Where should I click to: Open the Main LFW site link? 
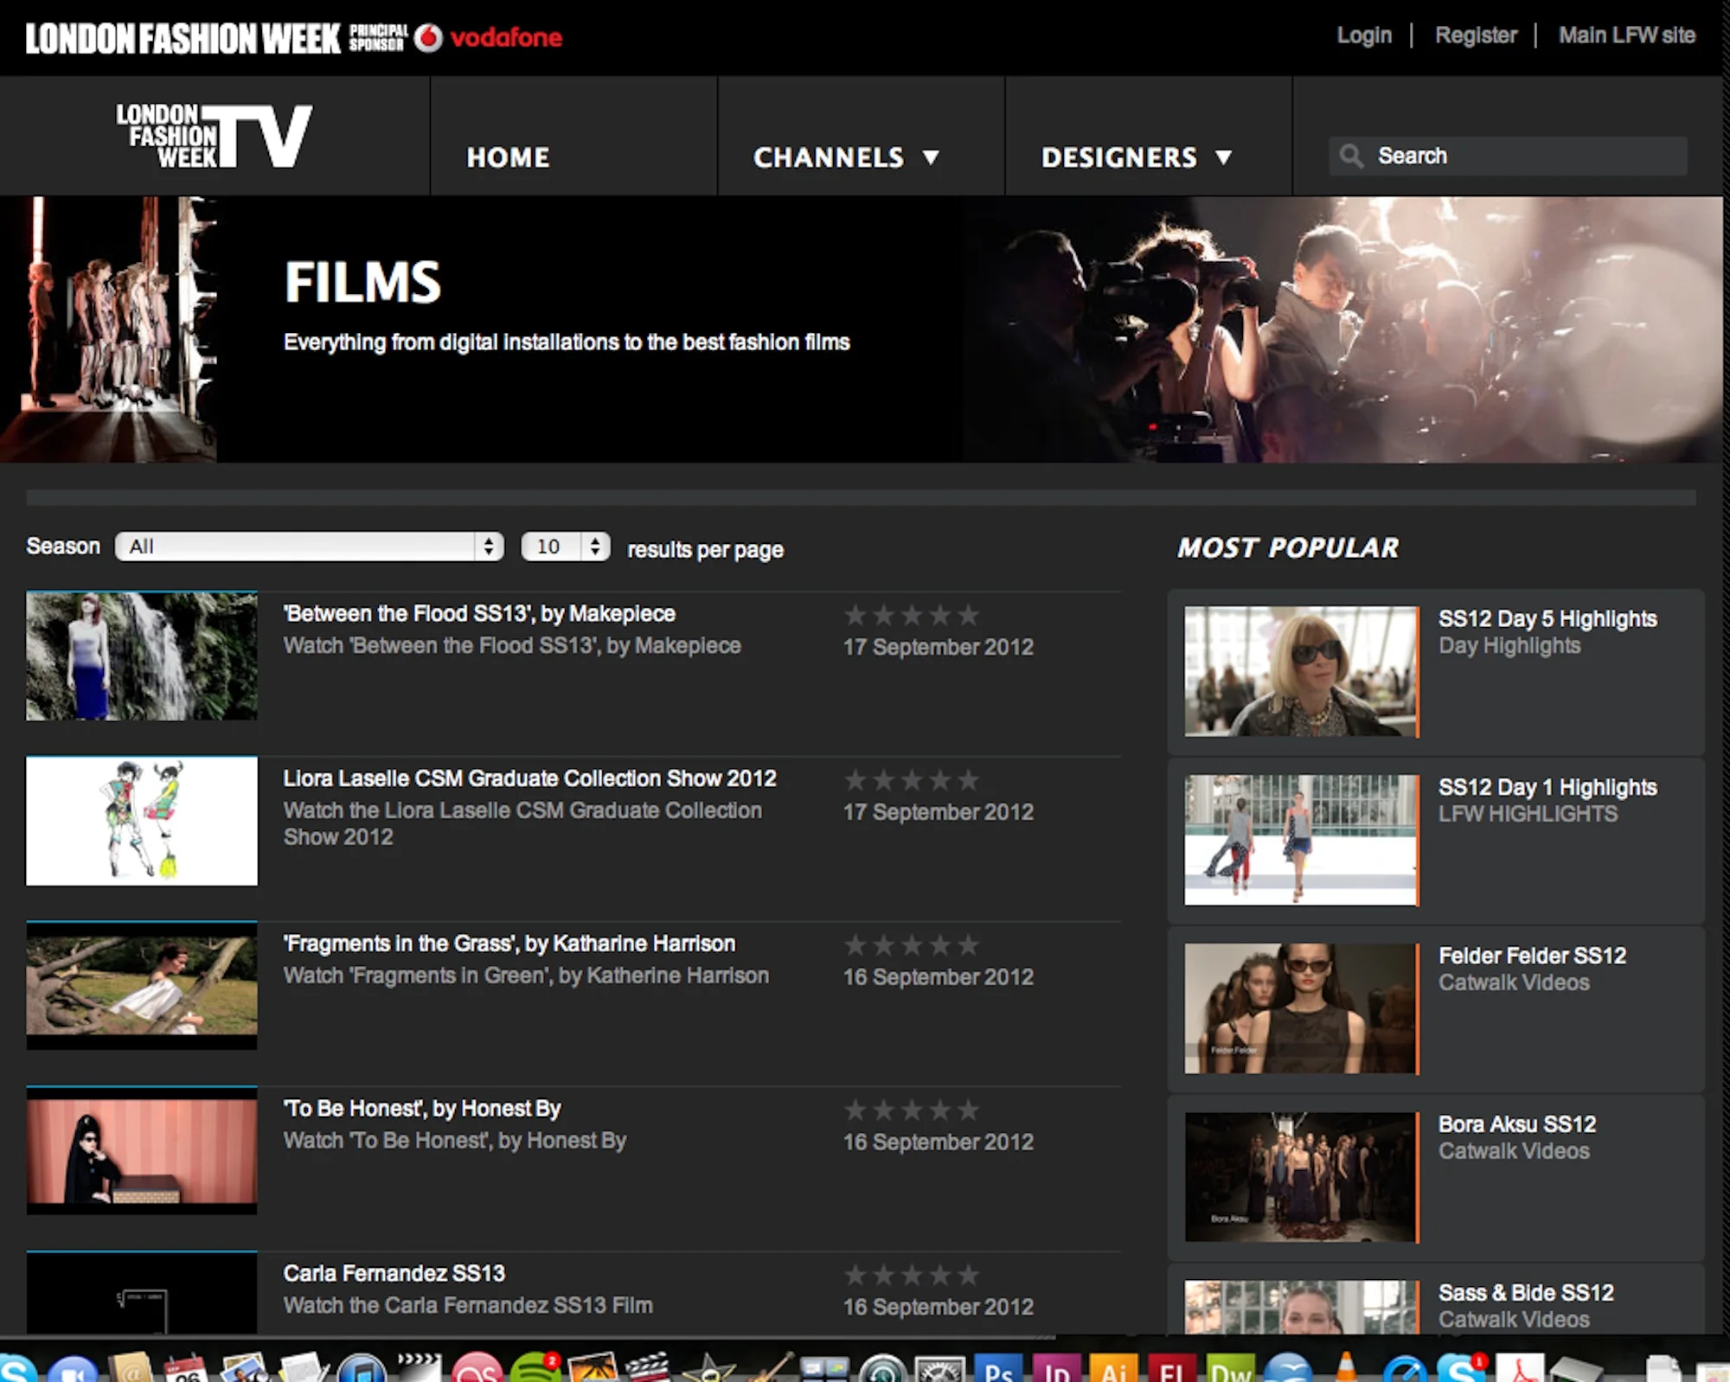pos(1626,35)
